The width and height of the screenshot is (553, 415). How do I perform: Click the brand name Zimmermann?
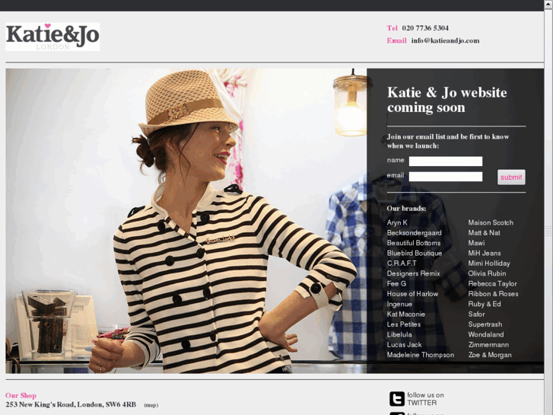pyautogui.click(x=488, y=345)
